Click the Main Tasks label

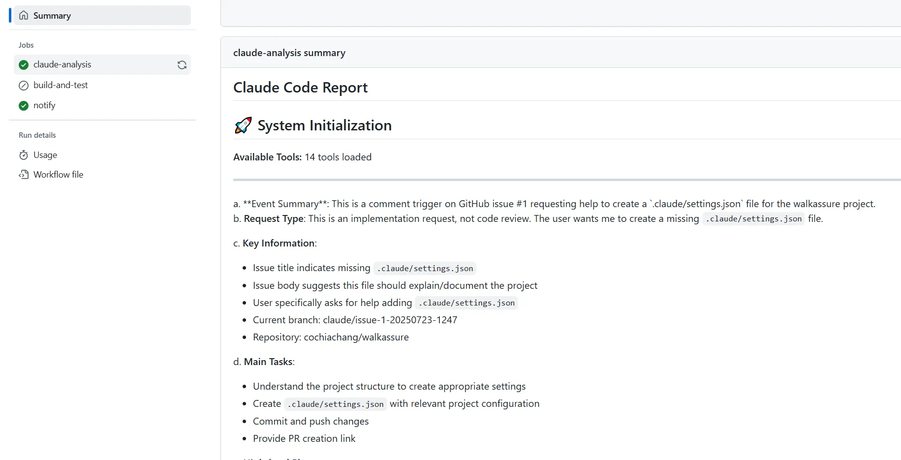(x=268, y=362)
